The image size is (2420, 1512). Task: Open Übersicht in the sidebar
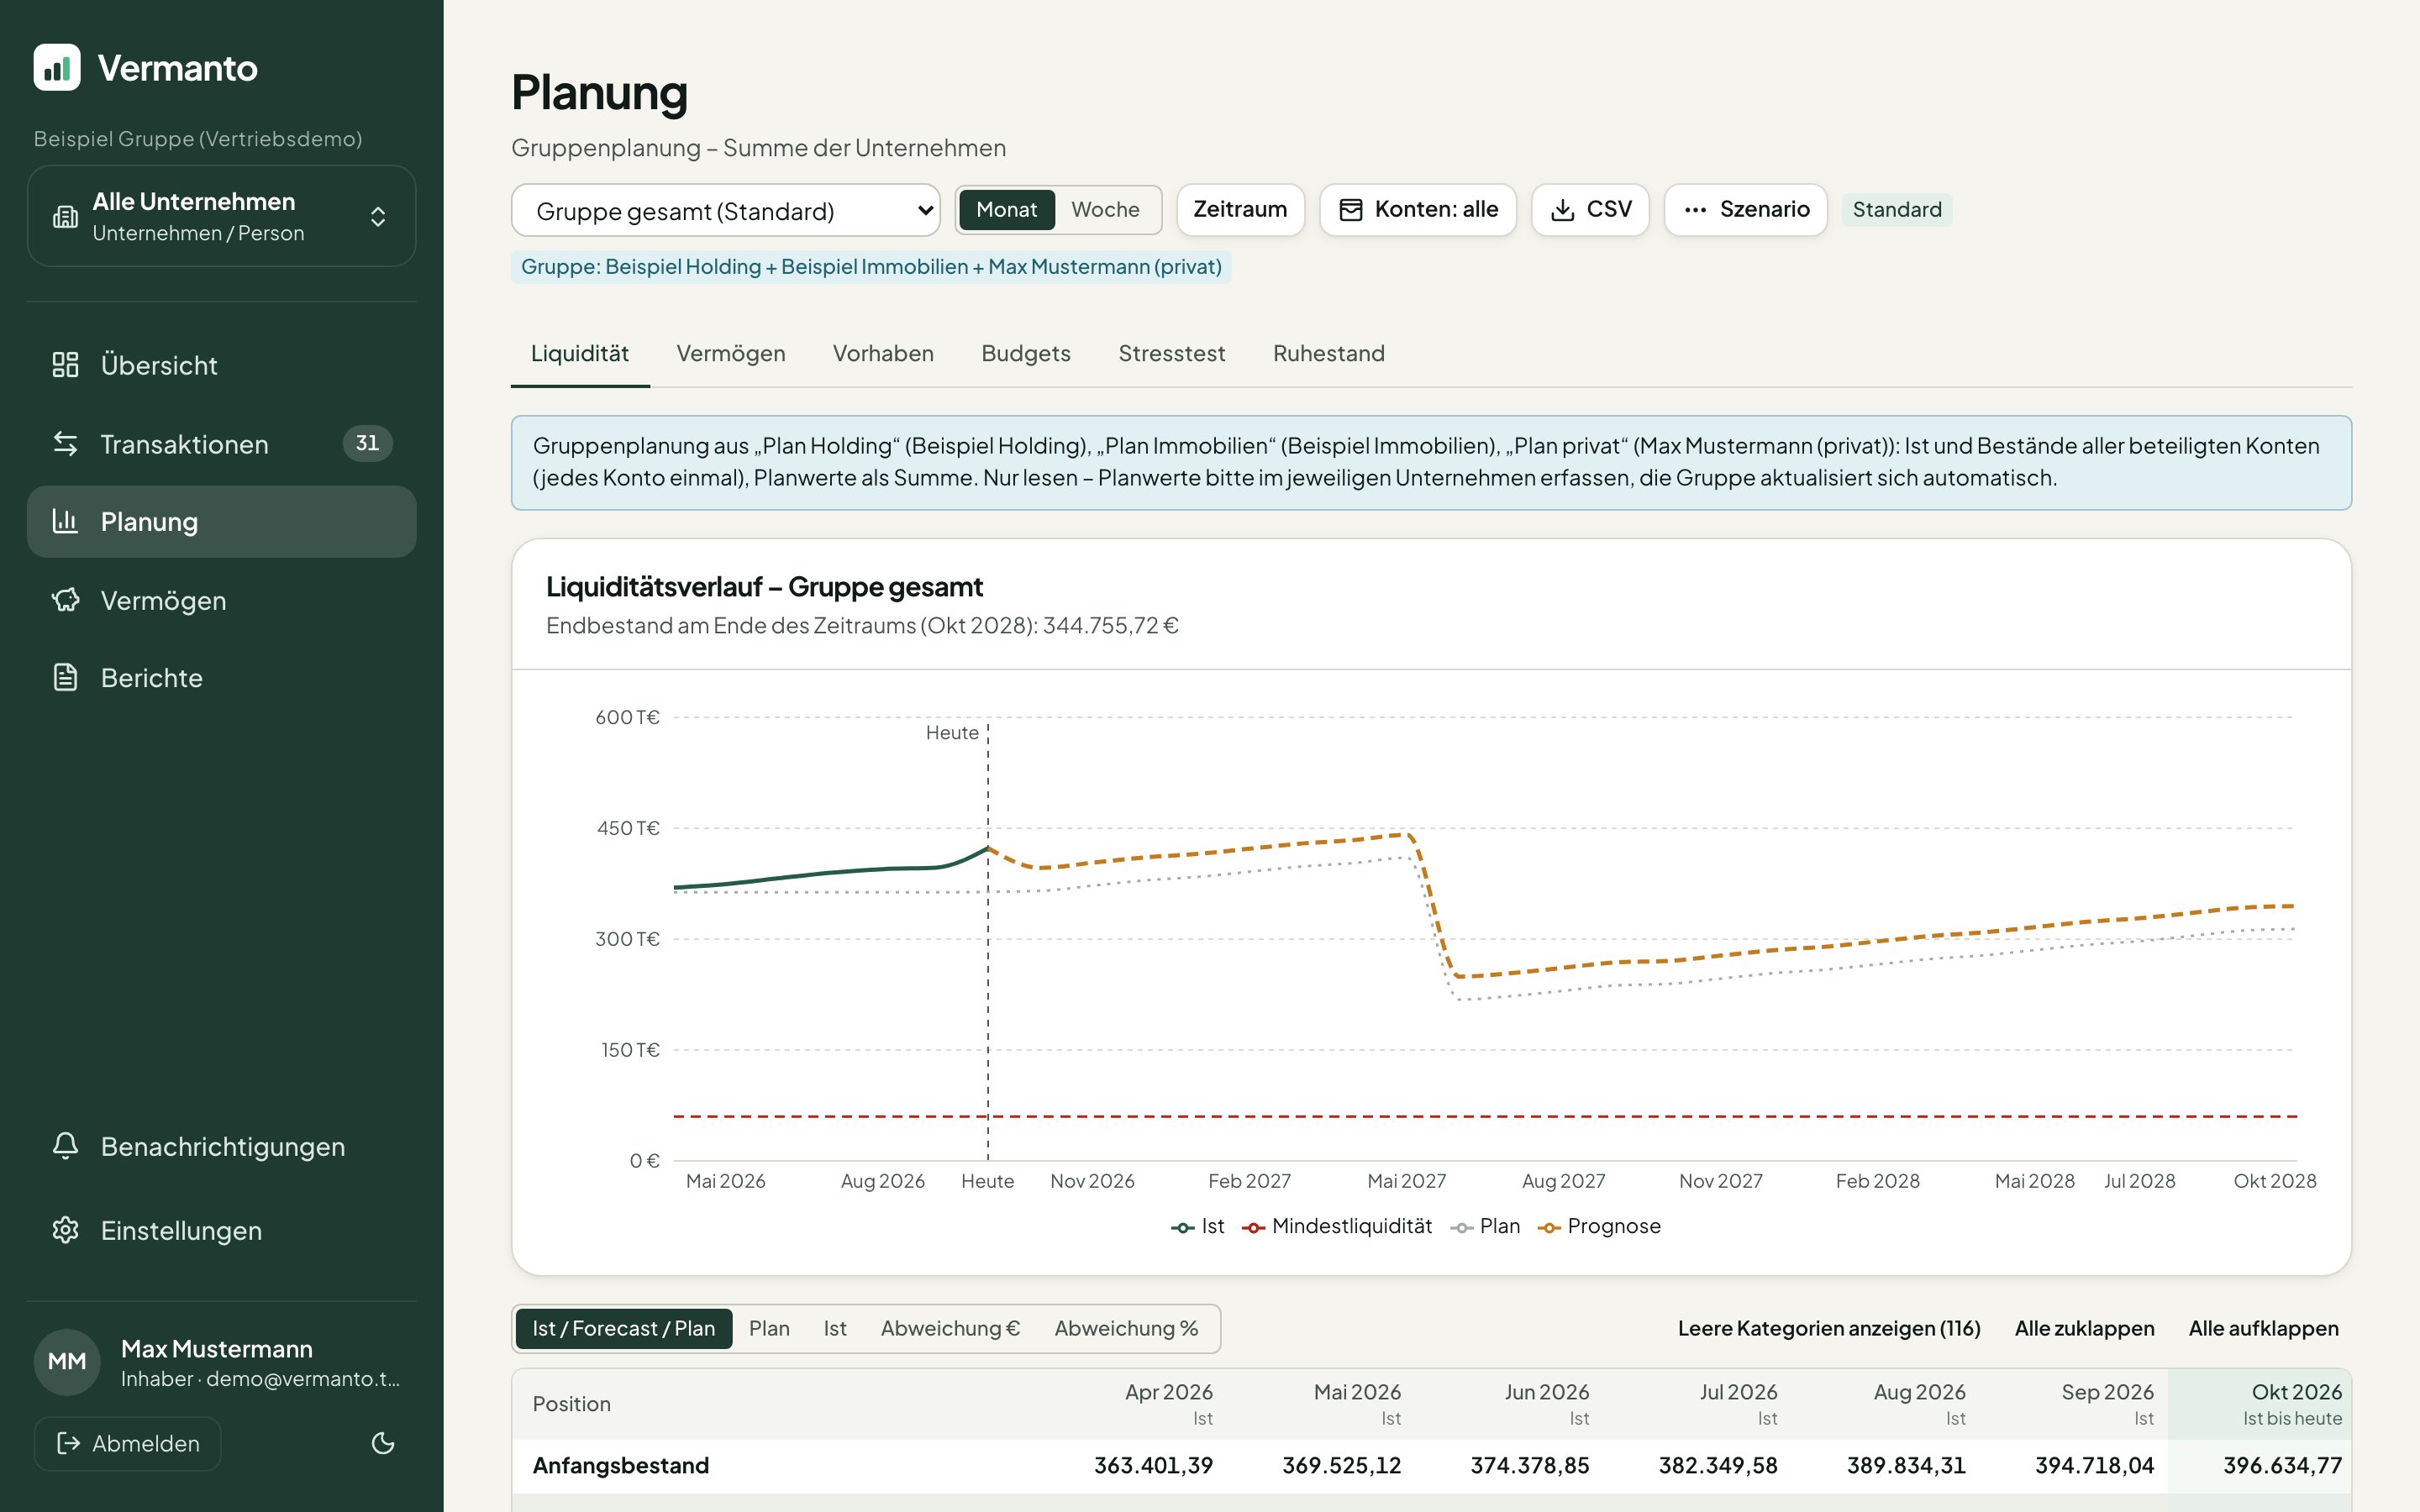pos(221,365)
